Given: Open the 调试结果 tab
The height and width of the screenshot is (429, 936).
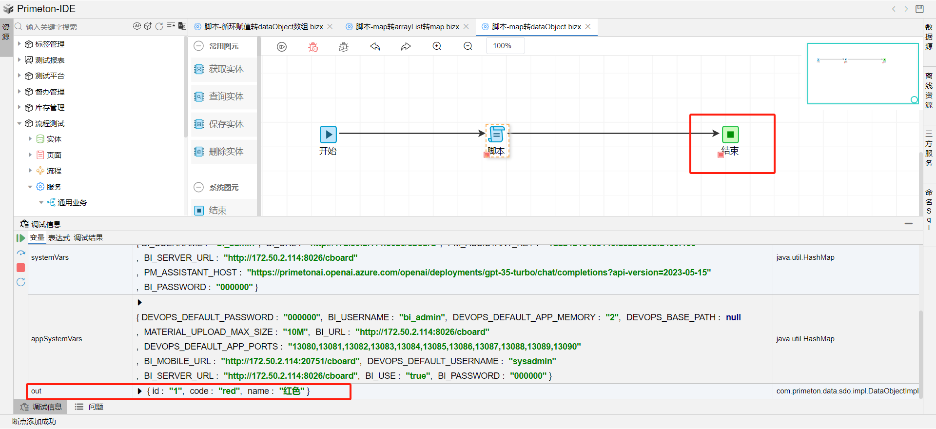Looking at the screenshot, I should (x=88, y=238).
